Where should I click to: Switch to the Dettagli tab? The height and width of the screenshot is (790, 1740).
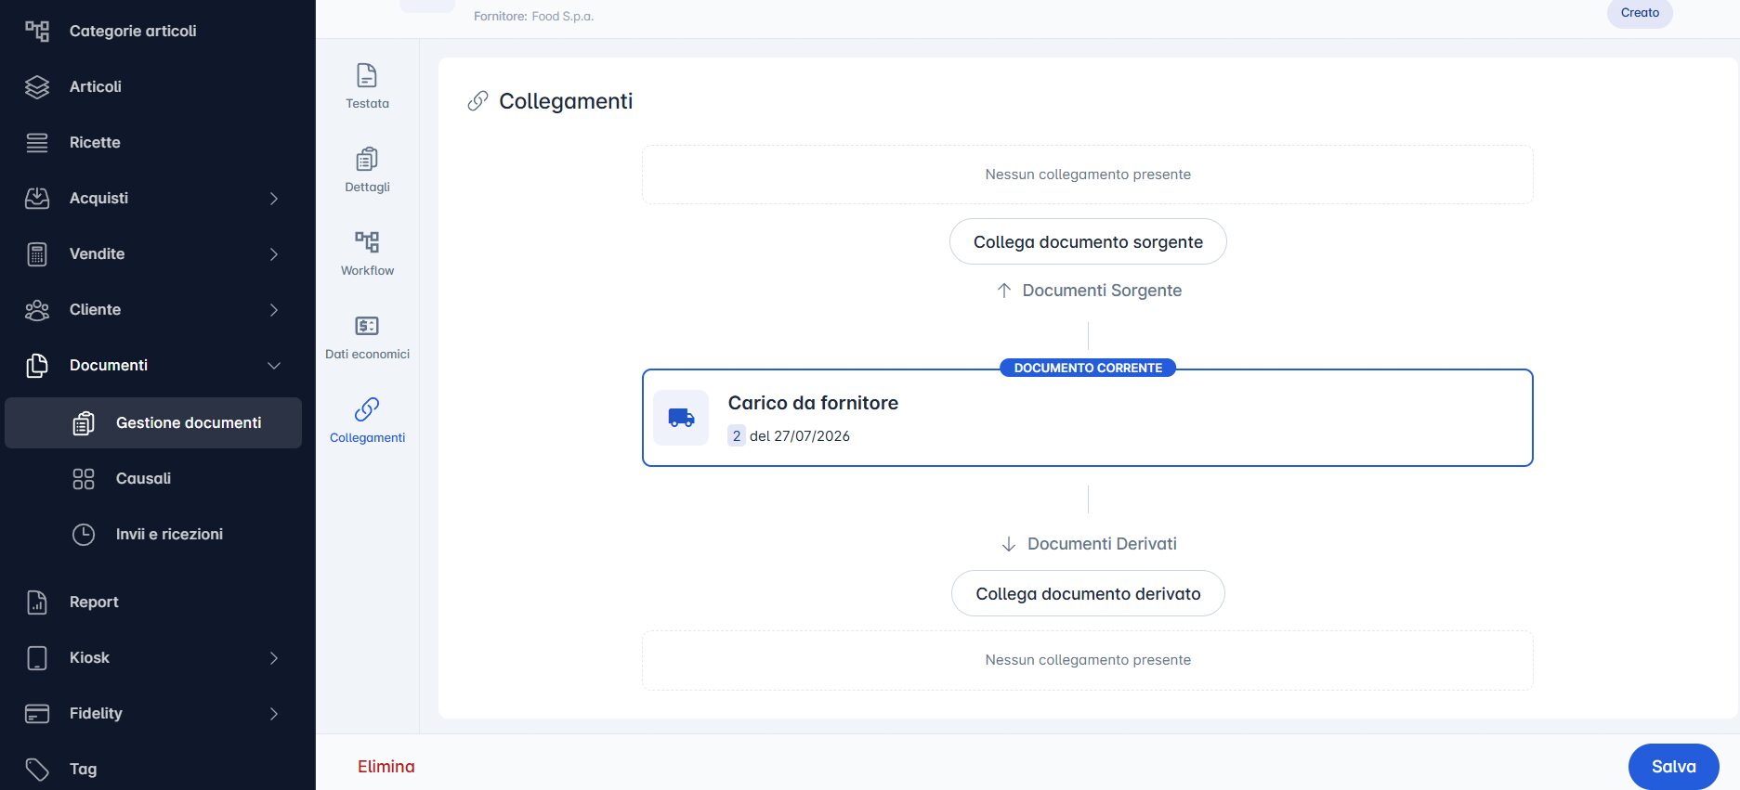coord(367,172)
